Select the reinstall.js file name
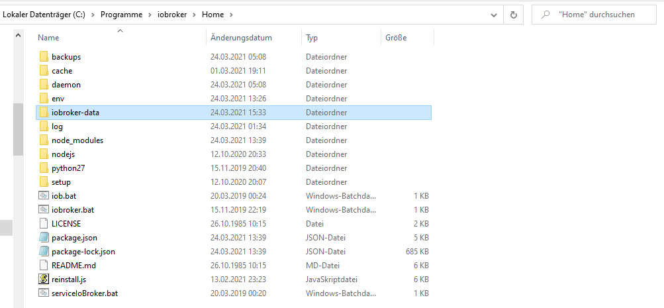Screen dimensions: 664x308 pyautogui.click(x=69, y=280)
